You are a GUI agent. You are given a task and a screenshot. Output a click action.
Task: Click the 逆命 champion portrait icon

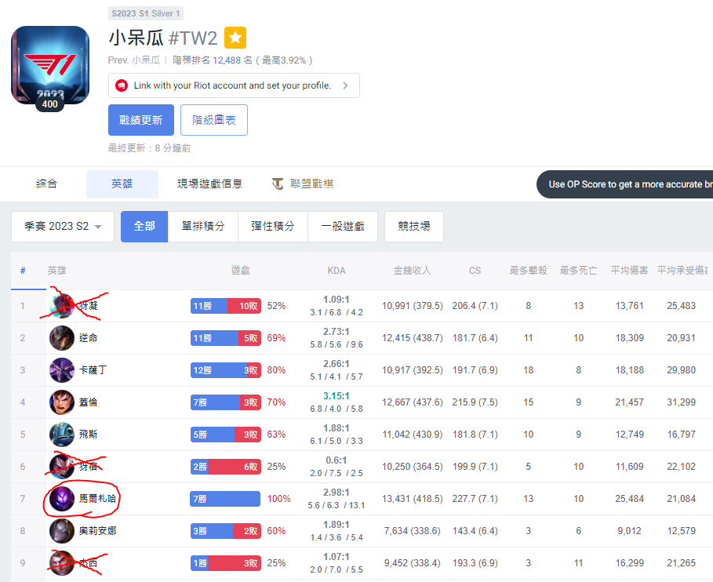[x=62, y=338]
